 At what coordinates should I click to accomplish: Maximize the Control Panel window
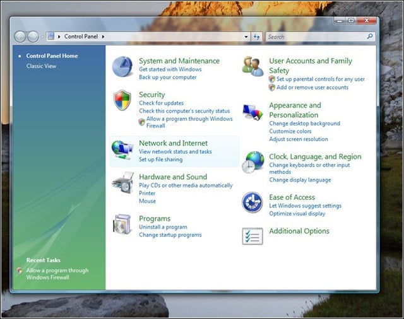click(x=351, y=21)
